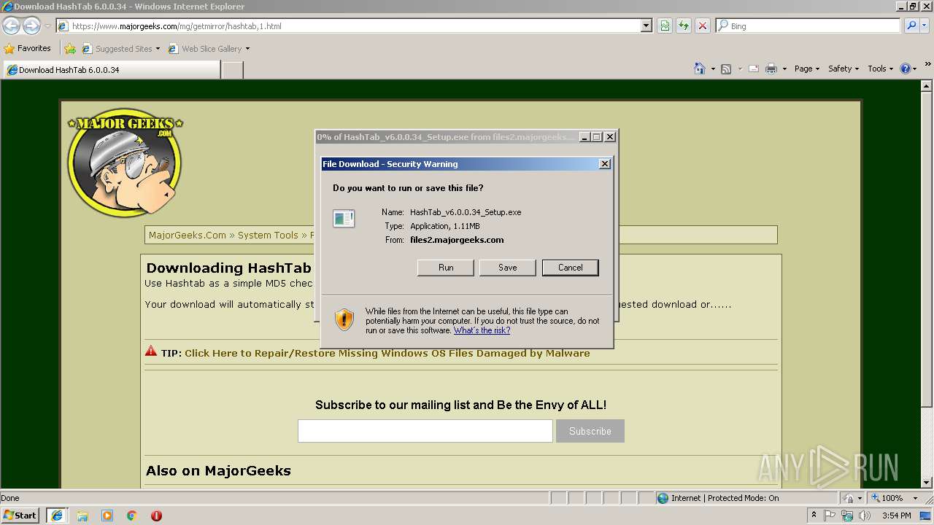
Task: Click the Save button in download dialog
Action: tap(508, 268)
